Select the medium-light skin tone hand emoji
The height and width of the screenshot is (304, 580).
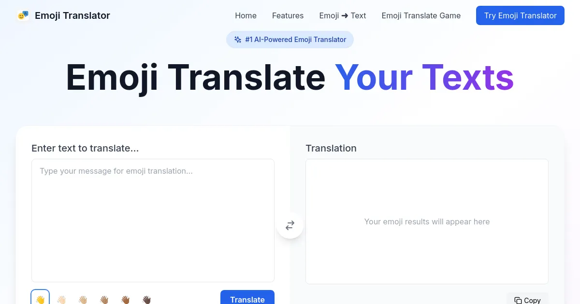[83, 299]
